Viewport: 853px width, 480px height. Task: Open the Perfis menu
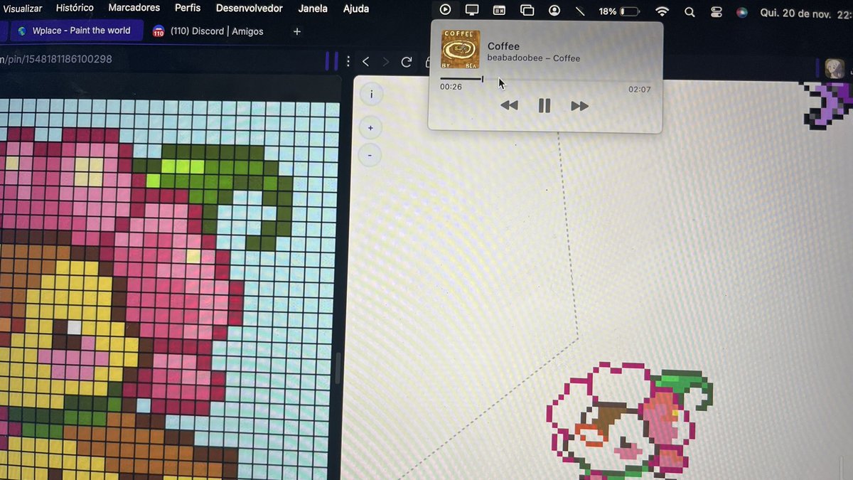(x=188, y=8)
